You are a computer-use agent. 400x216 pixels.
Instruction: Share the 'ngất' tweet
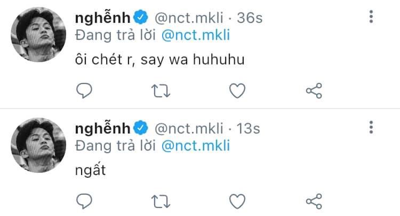(x=314, y=201)
